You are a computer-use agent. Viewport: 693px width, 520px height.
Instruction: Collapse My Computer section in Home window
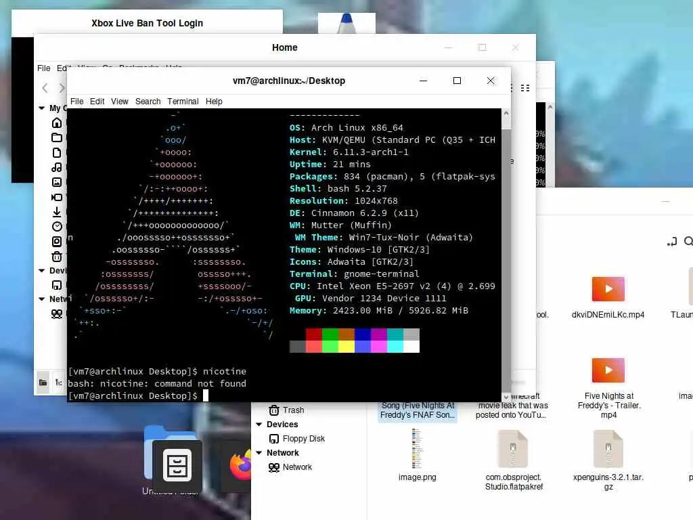coord(41,108)
